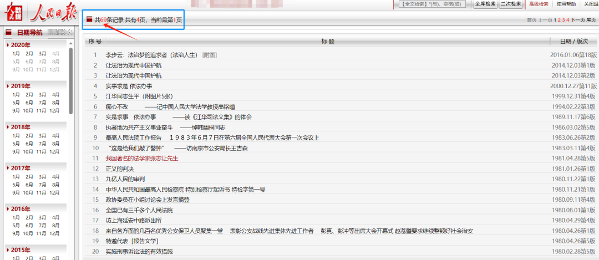Screen dimensions: 599x260
Task: Open 读《江华司法文集》的体会 article
Action: coord(179,117)
